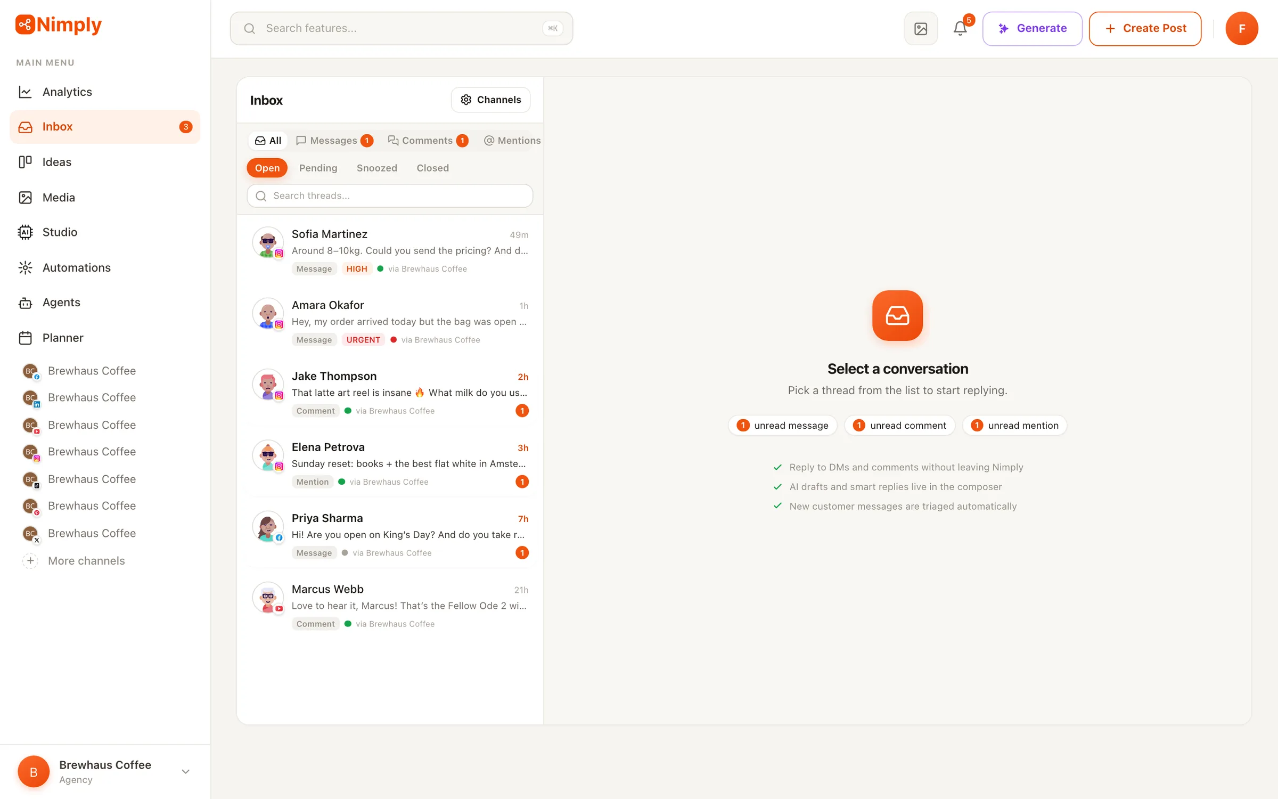The height and width of the screenshot is (799, 1278).
Task: Click the unread badge on Priya Sharma
Action: click(522, 553)
